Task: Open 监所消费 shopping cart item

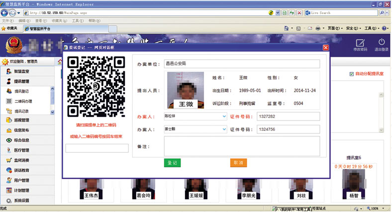Action: 27,160
